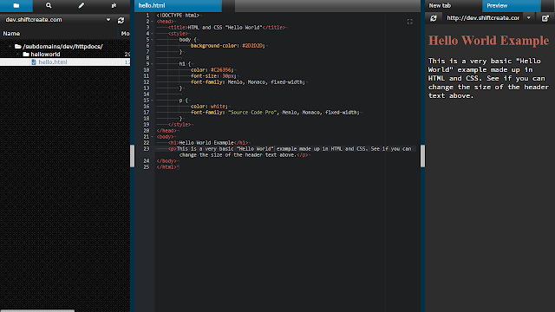The height and width of the screenshot is (312, 555).
Task: Sort files by Name column header
Action: tap(59, 34)
